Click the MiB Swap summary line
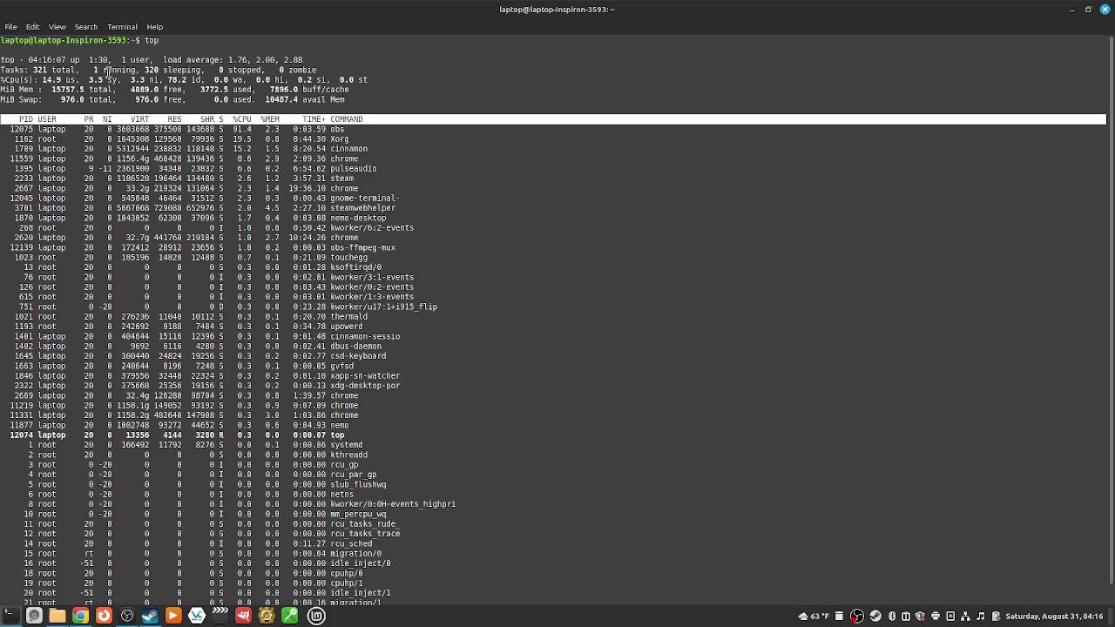 [x=172, y=99]
